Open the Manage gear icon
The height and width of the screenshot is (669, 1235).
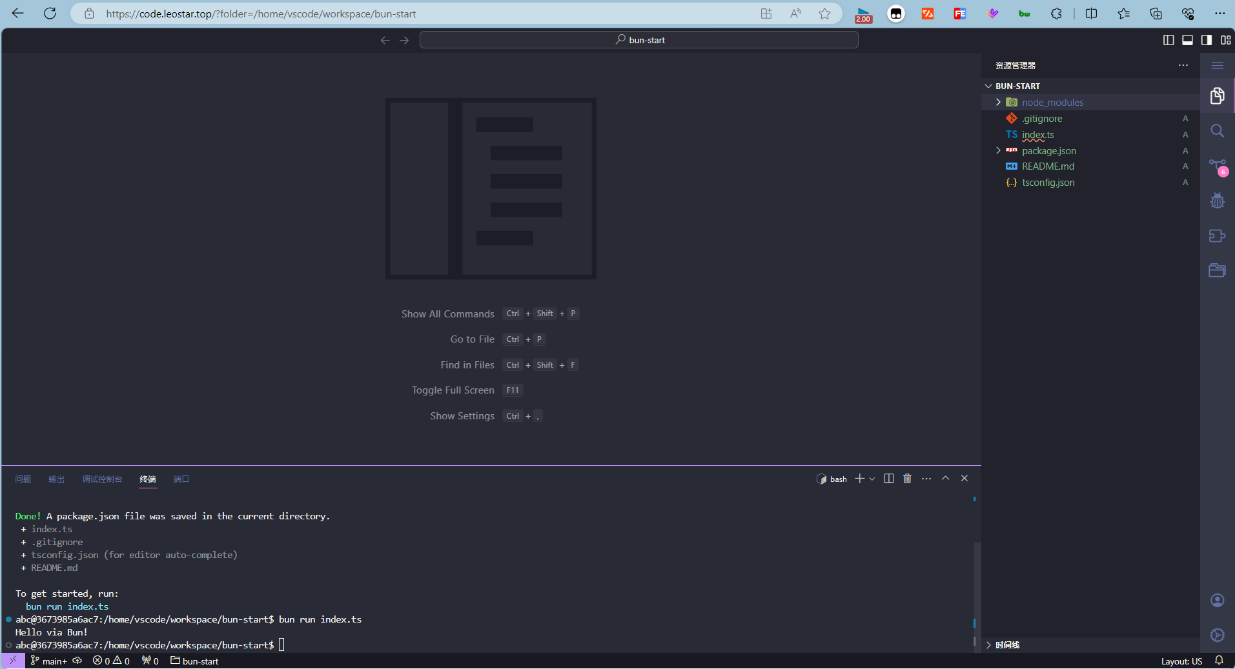tap(1217, 635)
